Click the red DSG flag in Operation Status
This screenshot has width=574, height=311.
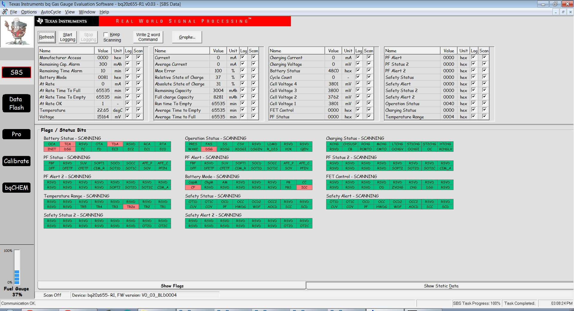pos(209,149)
